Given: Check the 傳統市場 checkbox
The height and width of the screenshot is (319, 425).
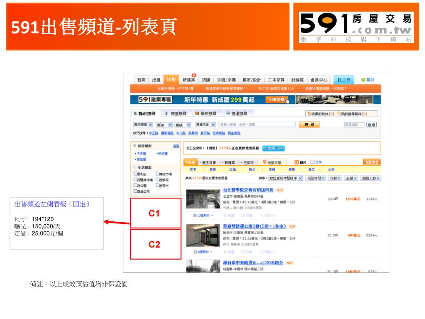Looking at the screenshot, I should (x=157, y=174).
